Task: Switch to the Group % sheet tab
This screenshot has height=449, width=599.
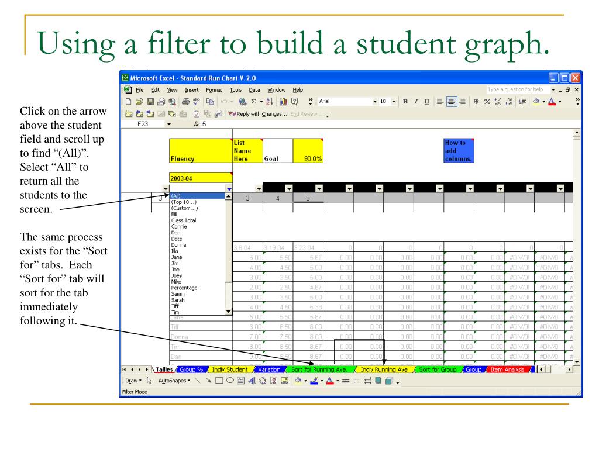Action: tap(191, 369)
